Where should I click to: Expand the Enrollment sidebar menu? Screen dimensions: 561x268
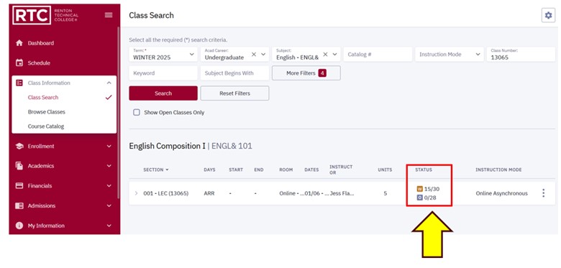pyautogui.click(x=64, y=146)
